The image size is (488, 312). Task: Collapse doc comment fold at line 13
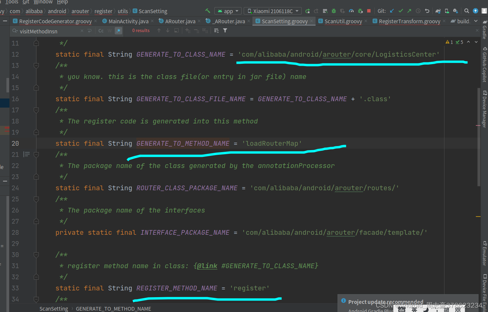coord(36,65)
